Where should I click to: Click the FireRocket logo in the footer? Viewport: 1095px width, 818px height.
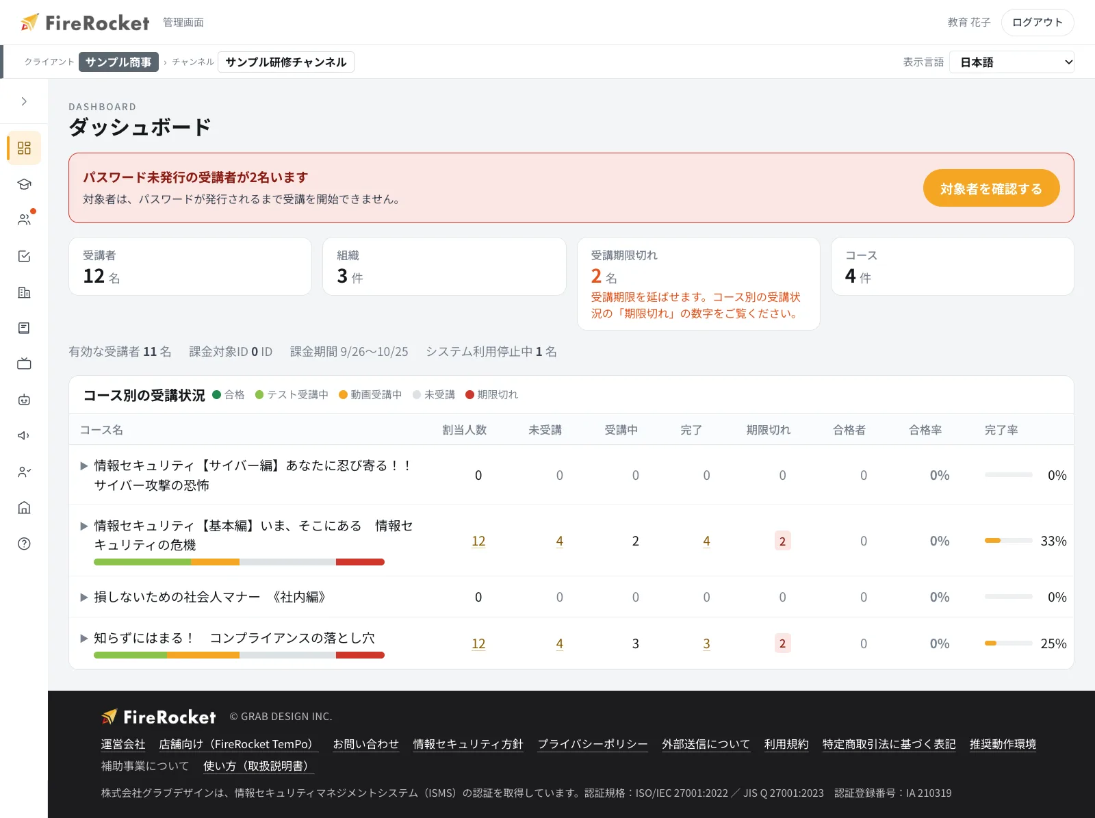click(159, 717)
